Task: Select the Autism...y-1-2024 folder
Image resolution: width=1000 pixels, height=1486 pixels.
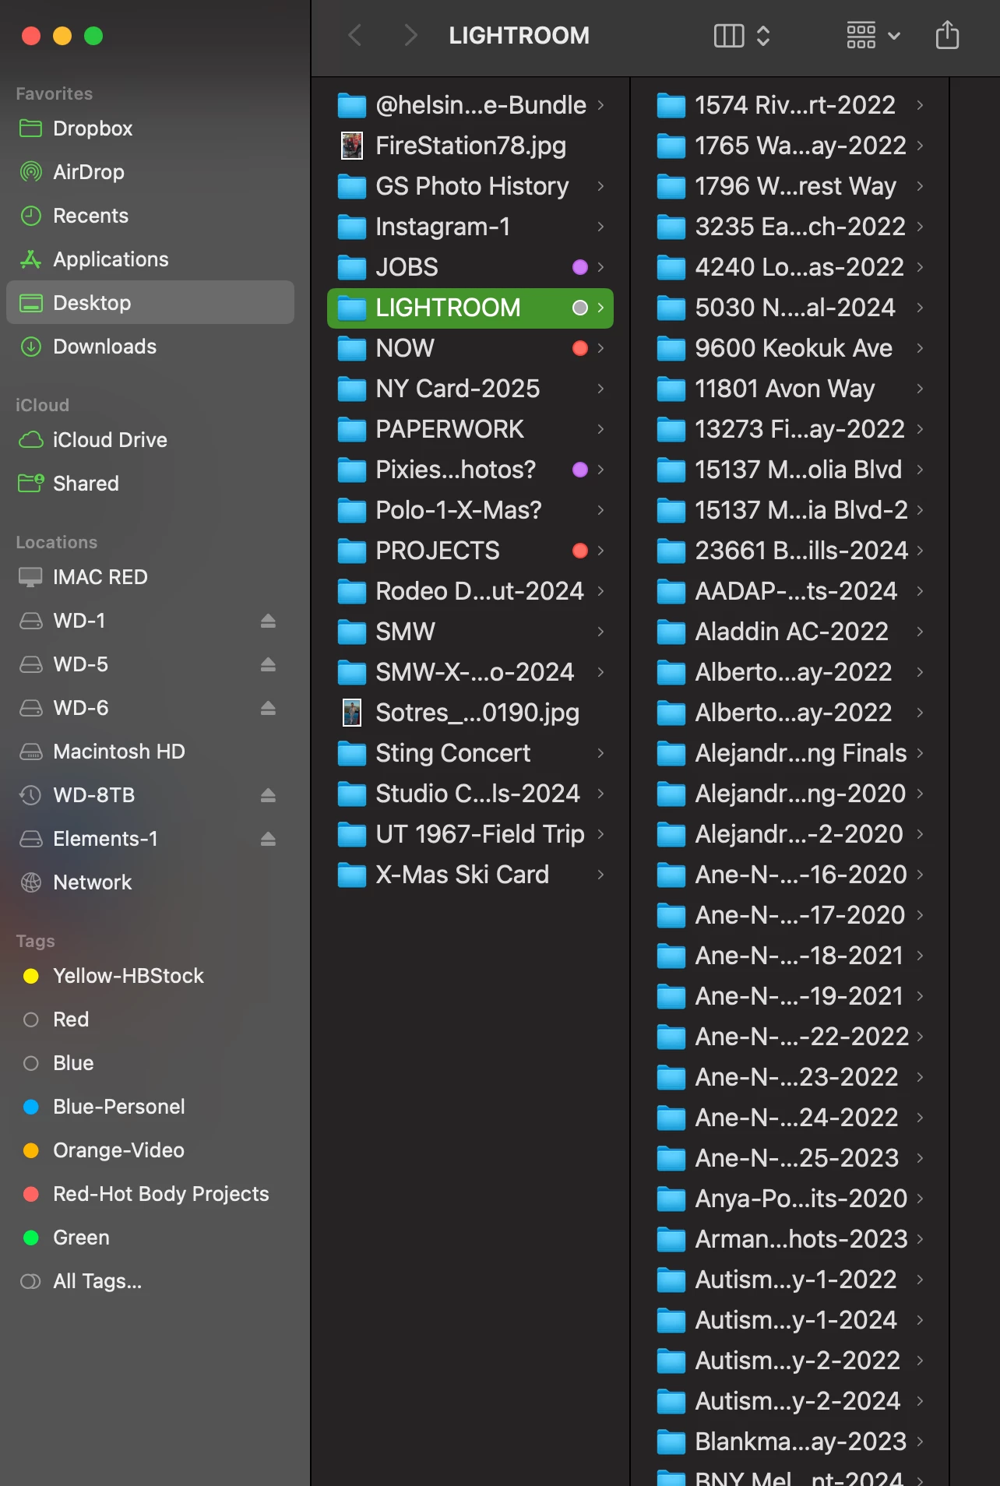Action: click(790, 1320)
